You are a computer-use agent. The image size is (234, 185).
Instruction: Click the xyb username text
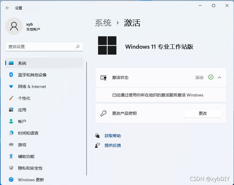(x=29, y=24)
